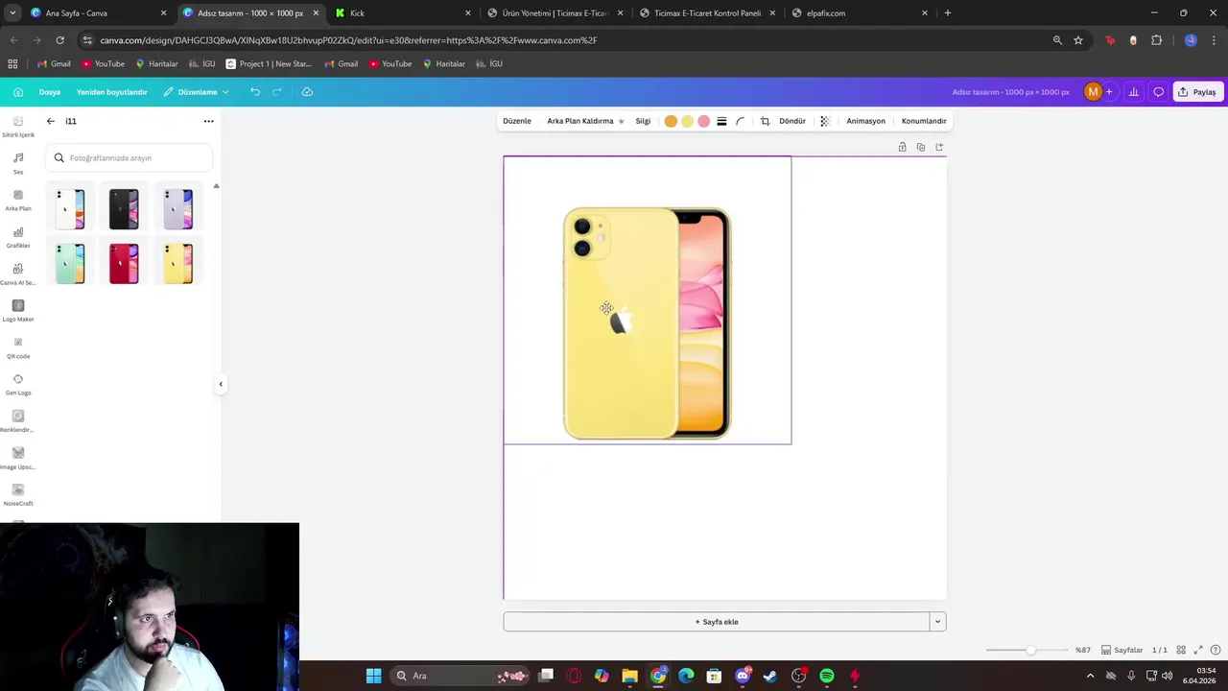Click the search field in photo folder
The width and height of the screenshot is (1228, 691).
(x=130, y=157)
